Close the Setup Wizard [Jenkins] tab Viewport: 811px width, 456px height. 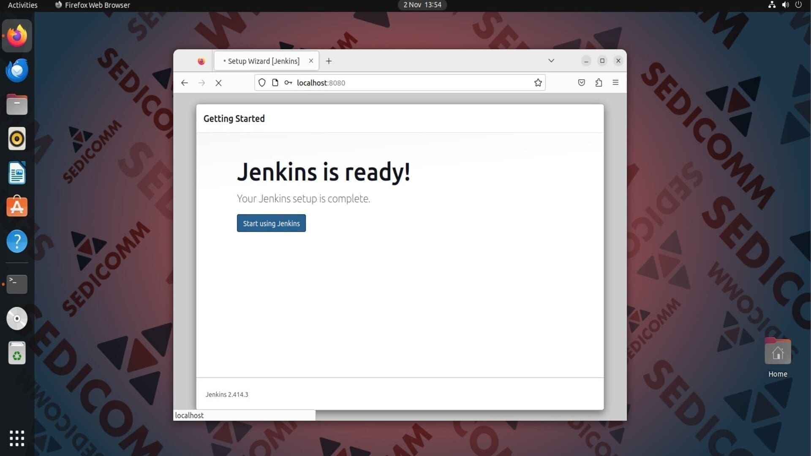pyautogui.click(x=311, y=61)
